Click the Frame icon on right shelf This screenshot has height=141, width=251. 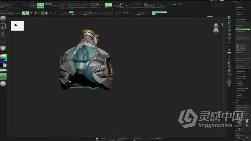click(x=229, y=59)
